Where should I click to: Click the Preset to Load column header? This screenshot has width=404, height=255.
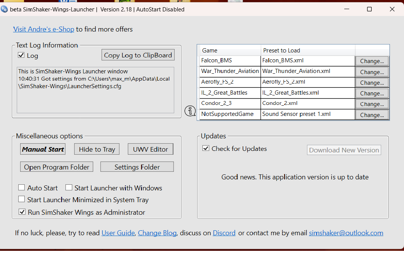308,51
